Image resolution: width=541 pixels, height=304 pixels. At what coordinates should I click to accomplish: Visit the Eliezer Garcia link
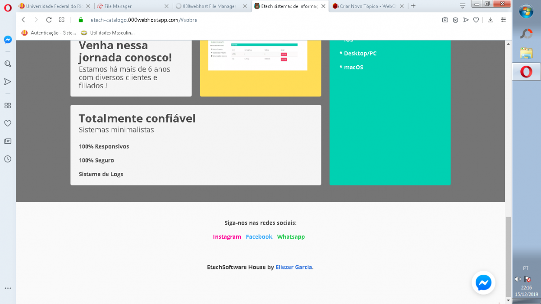294,267
